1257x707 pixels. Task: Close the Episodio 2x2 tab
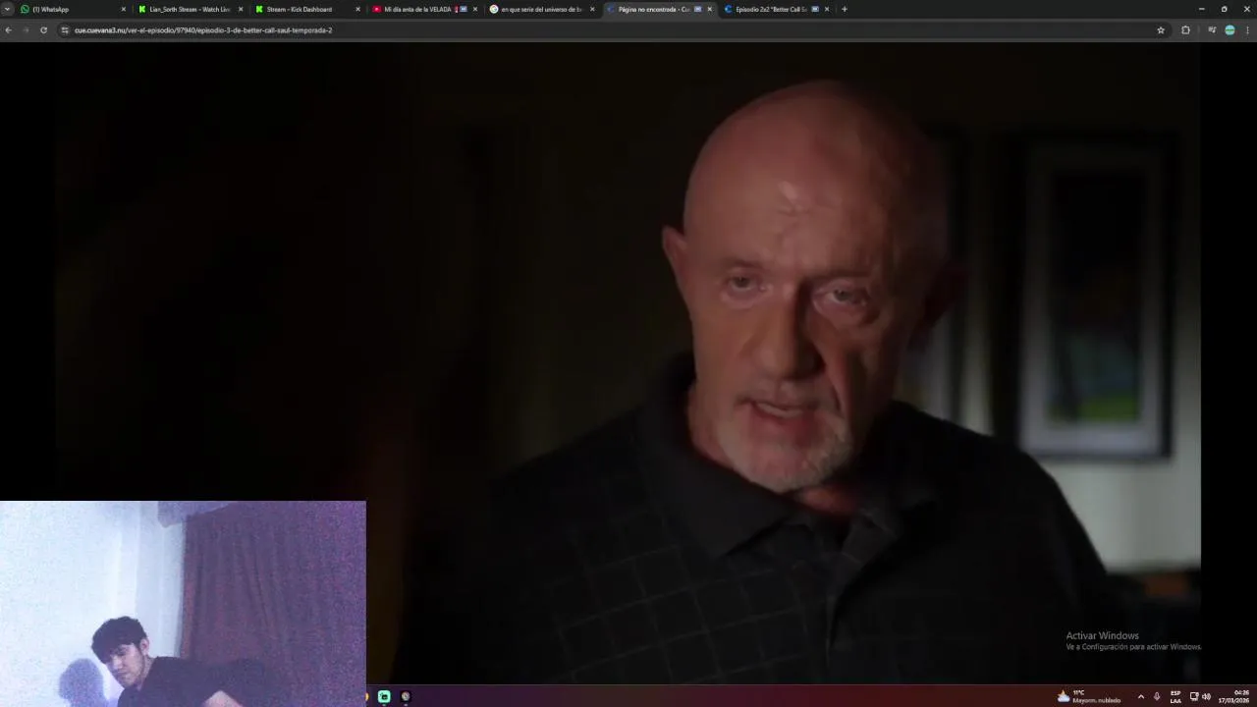(827, 9)
